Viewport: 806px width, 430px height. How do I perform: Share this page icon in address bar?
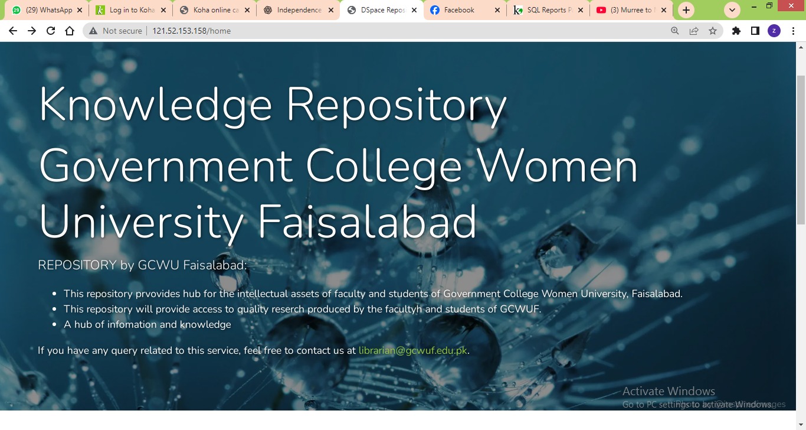click(x=694, y=31)
